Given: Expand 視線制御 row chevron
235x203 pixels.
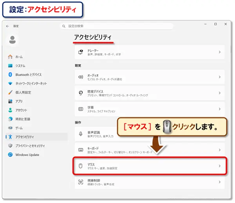Looking at the screenshot, I should click(x=220, y=182).
